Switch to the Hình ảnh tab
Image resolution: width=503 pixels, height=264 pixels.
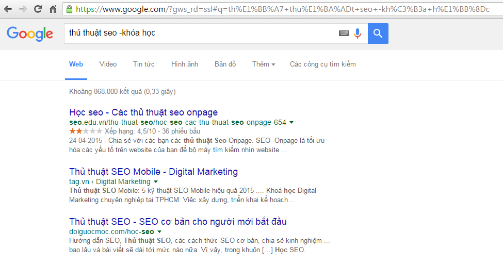tap(185, 64)
